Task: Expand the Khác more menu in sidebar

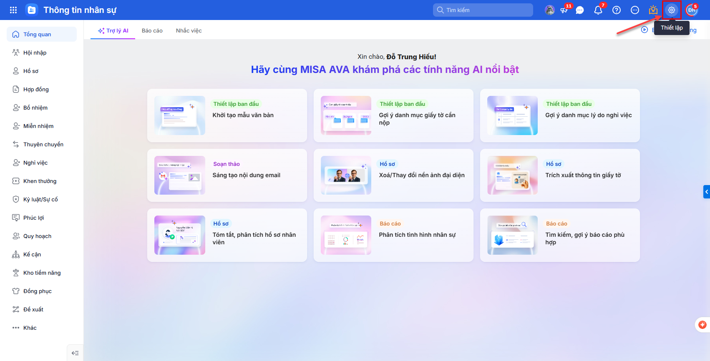Action: click(x=42, y=328)
